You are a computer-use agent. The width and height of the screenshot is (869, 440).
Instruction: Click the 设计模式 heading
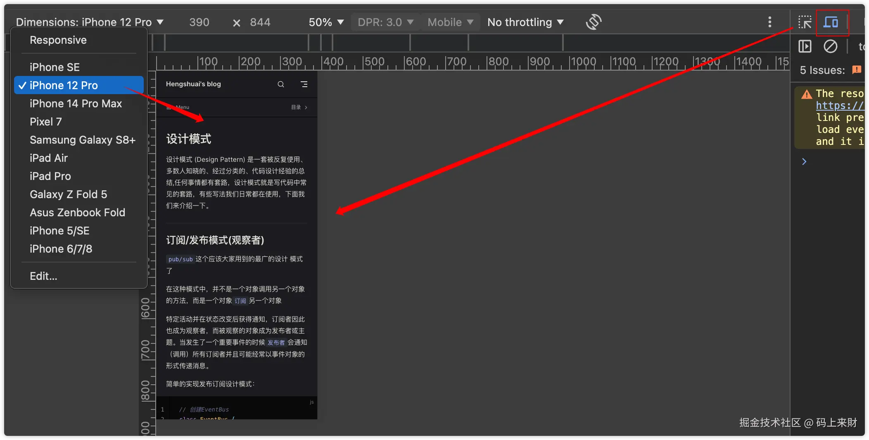coord(189,139)
